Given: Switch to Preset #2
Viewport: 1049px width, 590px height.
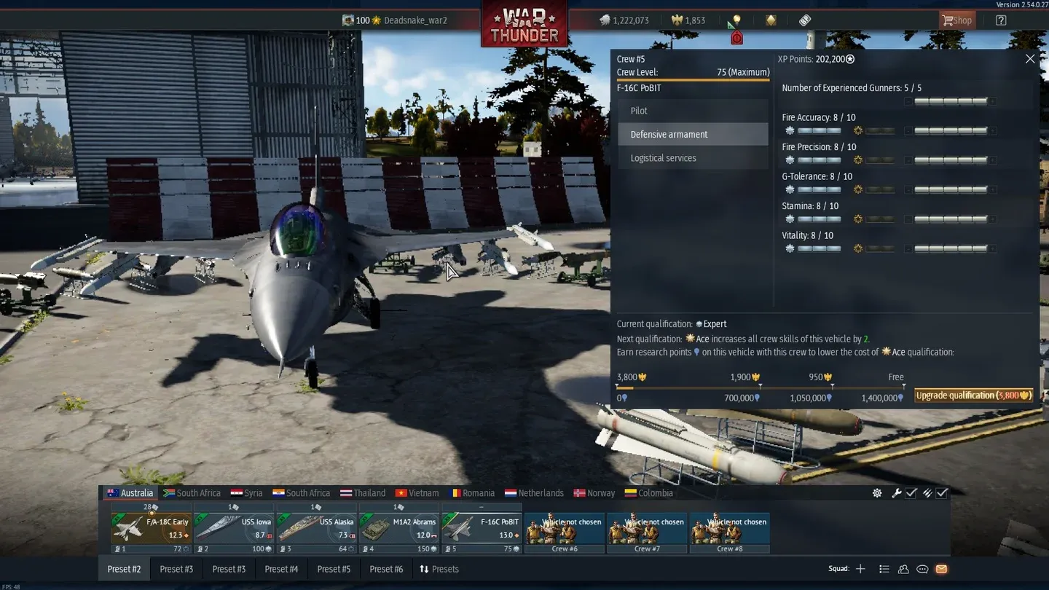Looking at the screenshot, I should [125, 569].
